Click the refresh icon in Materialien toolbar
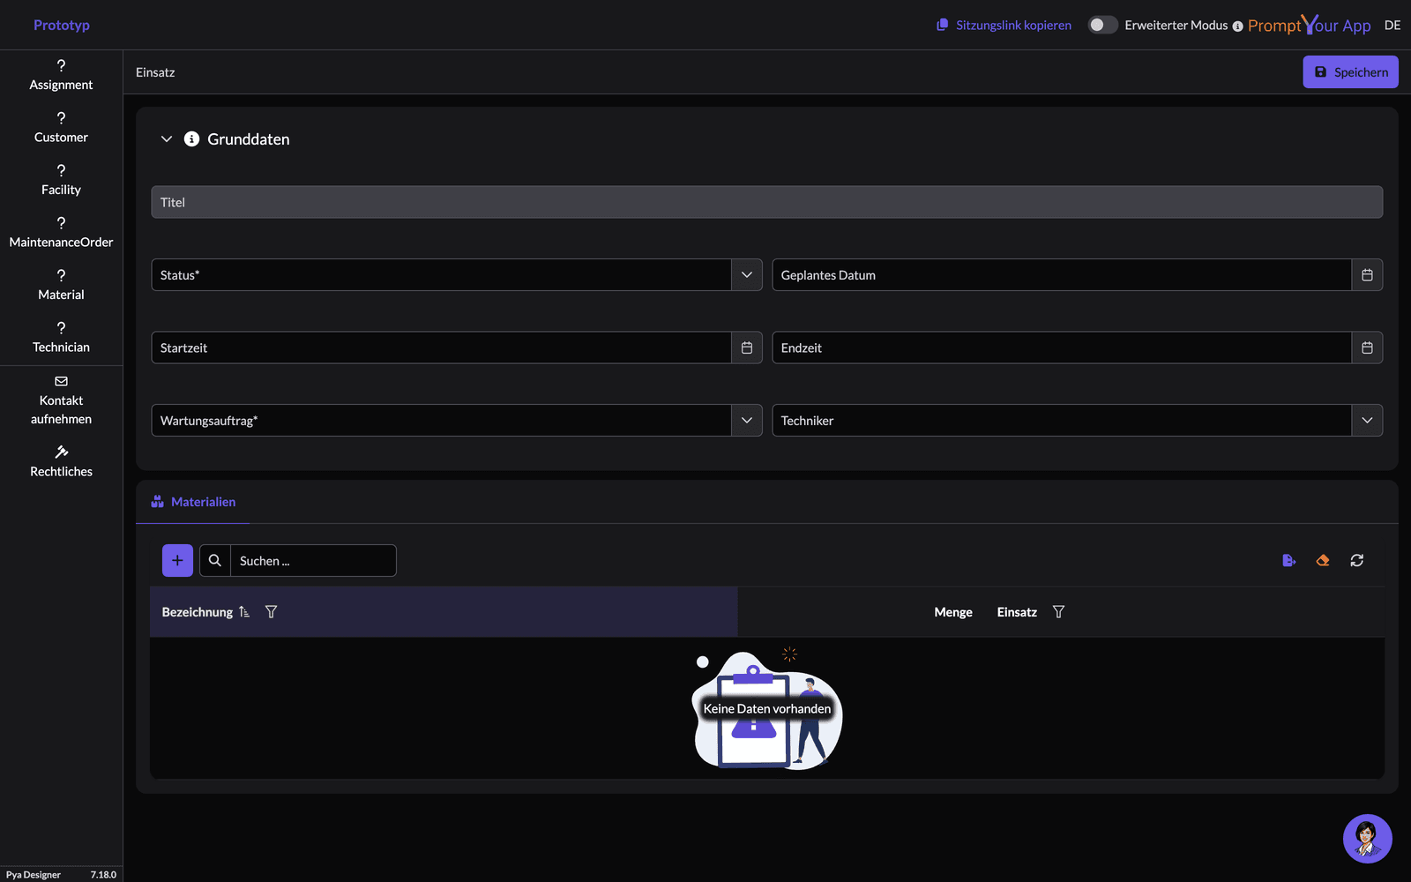The width and height of the screenshot is (1411, 882). click(1357, 560)
